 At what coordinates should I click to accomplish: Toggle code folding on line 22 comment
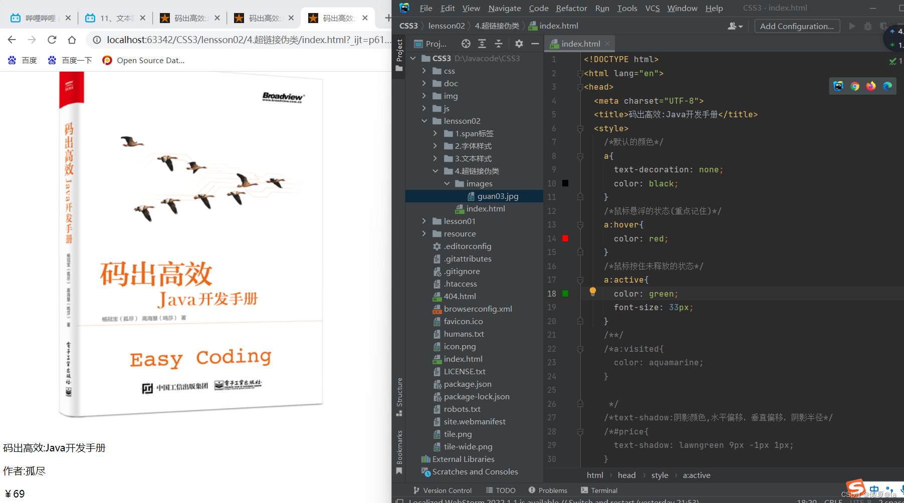580,349
